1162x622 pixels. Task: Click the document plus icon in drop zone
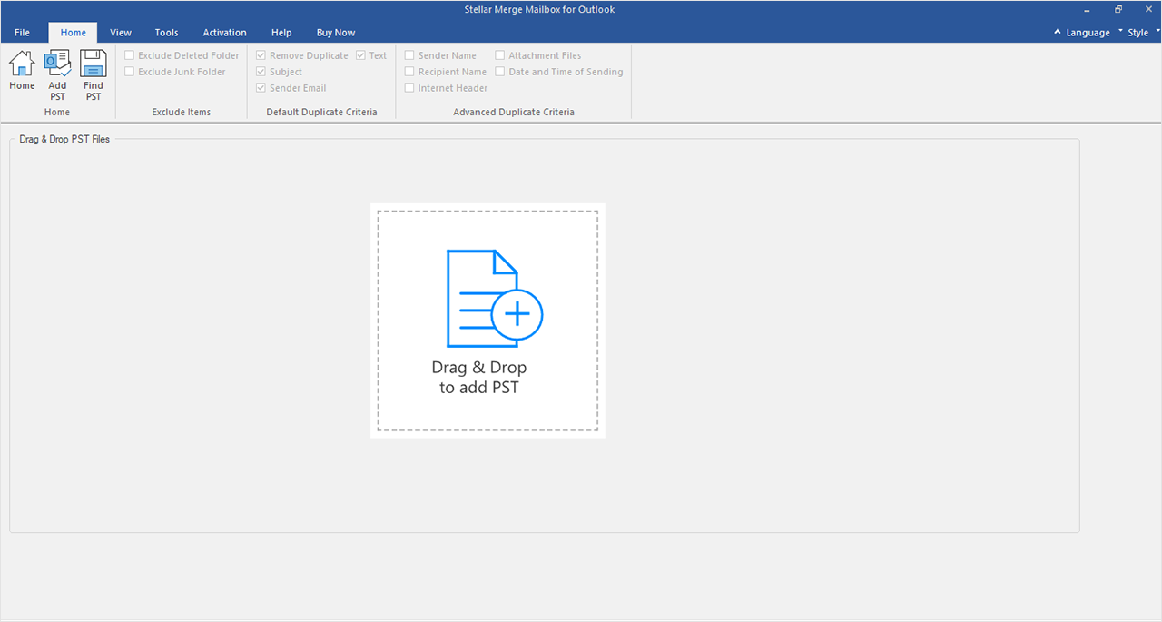(493, 300)
